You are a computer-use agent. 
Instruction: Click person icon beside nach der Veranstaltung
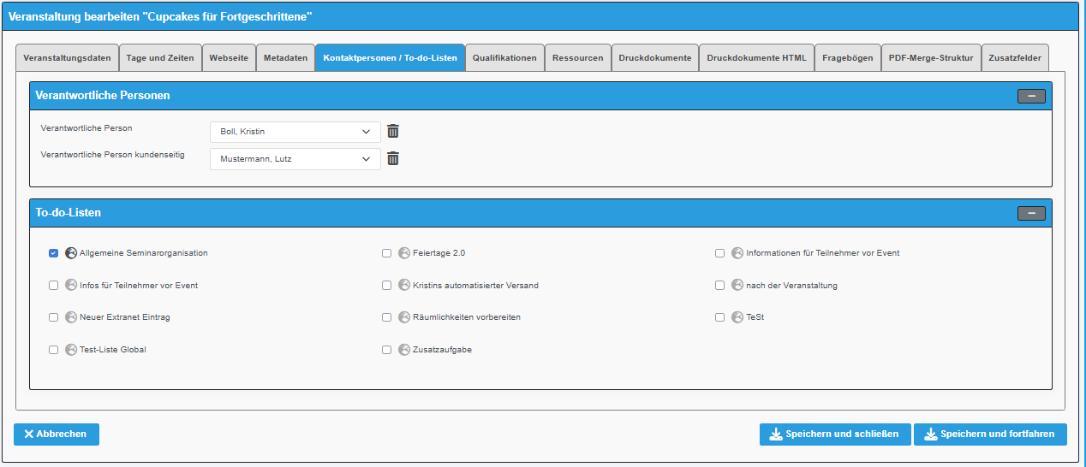tap(737, 285)
